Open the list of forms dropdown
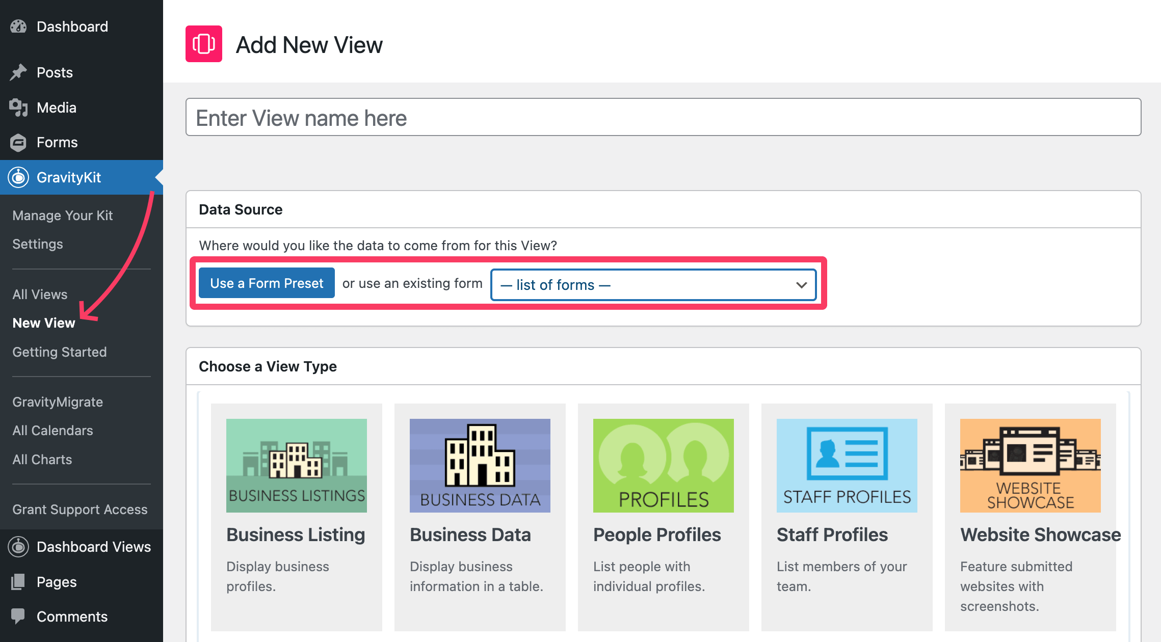The image size is (1161, 642). tap(653, 285)
